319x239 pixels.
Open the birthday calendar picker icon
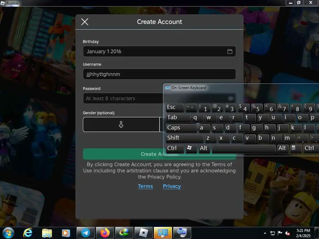coord(230,51)
